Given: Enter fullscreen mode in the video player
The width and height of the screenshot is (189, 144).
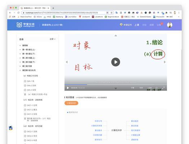Looking at the screenshot, I should coord(163,88).
